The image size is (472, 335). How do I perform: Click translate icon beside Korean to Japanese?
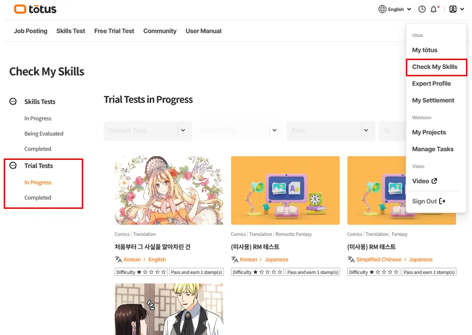click(x=234, y=259)
